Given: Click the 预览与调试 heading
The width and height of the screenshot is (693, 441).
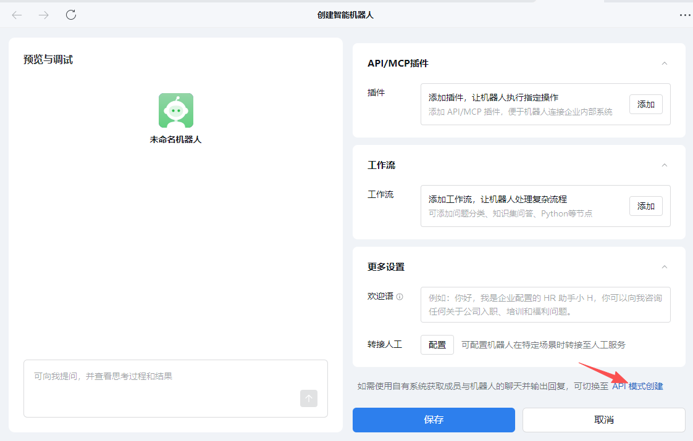Looking at the screenshot, I should coord(48,60).
